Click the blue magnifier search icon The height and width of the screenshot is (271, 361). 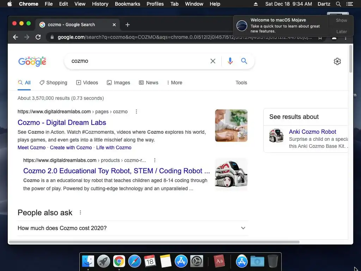[x=244, y=61]
